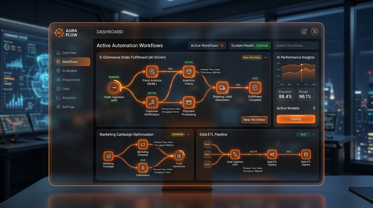Open Integrations from the sidebar
Viewport: 373px width, 208px height.
click(x=72, y=80)
